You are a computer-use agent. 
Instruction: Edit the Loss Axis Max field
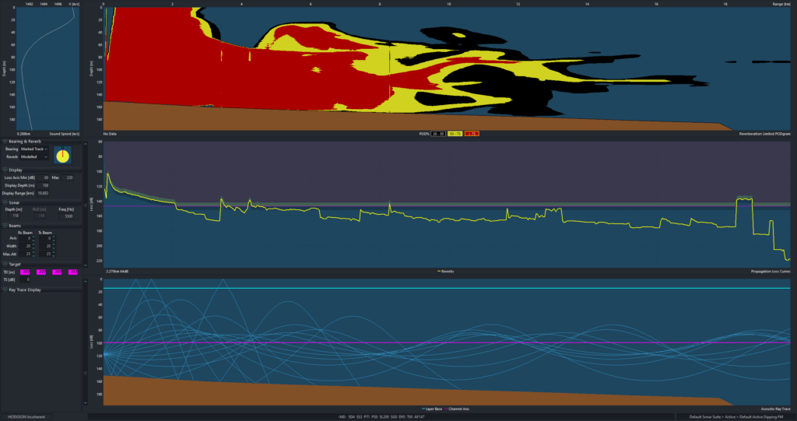coord(67,177)
